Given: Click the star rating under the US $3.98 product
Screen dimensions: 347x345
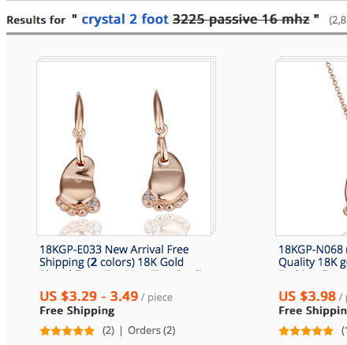Looking at the screenshot, I should tap(306, 331).
